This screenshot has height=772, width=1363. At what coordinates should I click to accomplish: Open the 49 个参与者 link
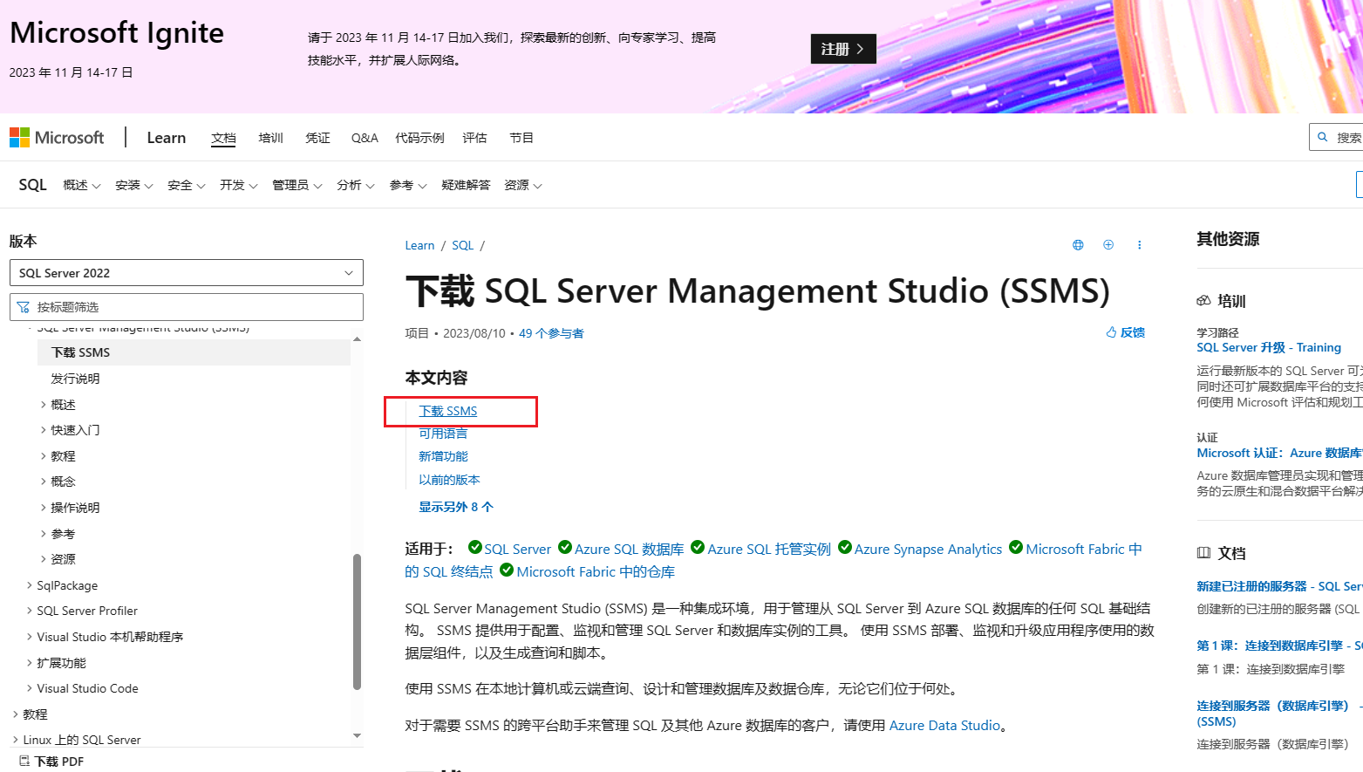click(551, 333)
